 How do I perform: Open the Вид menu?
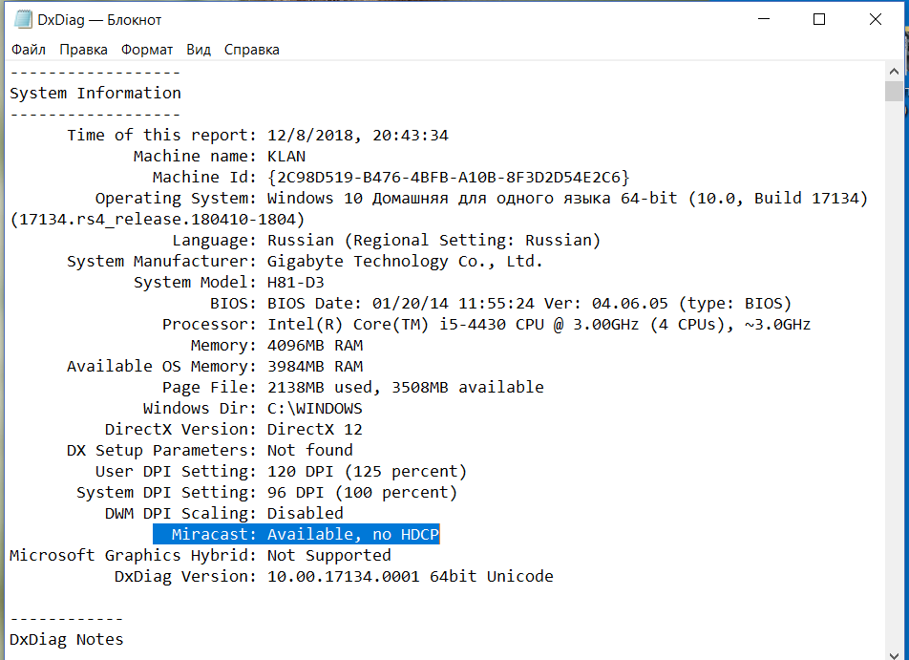[x=199, y=50]
